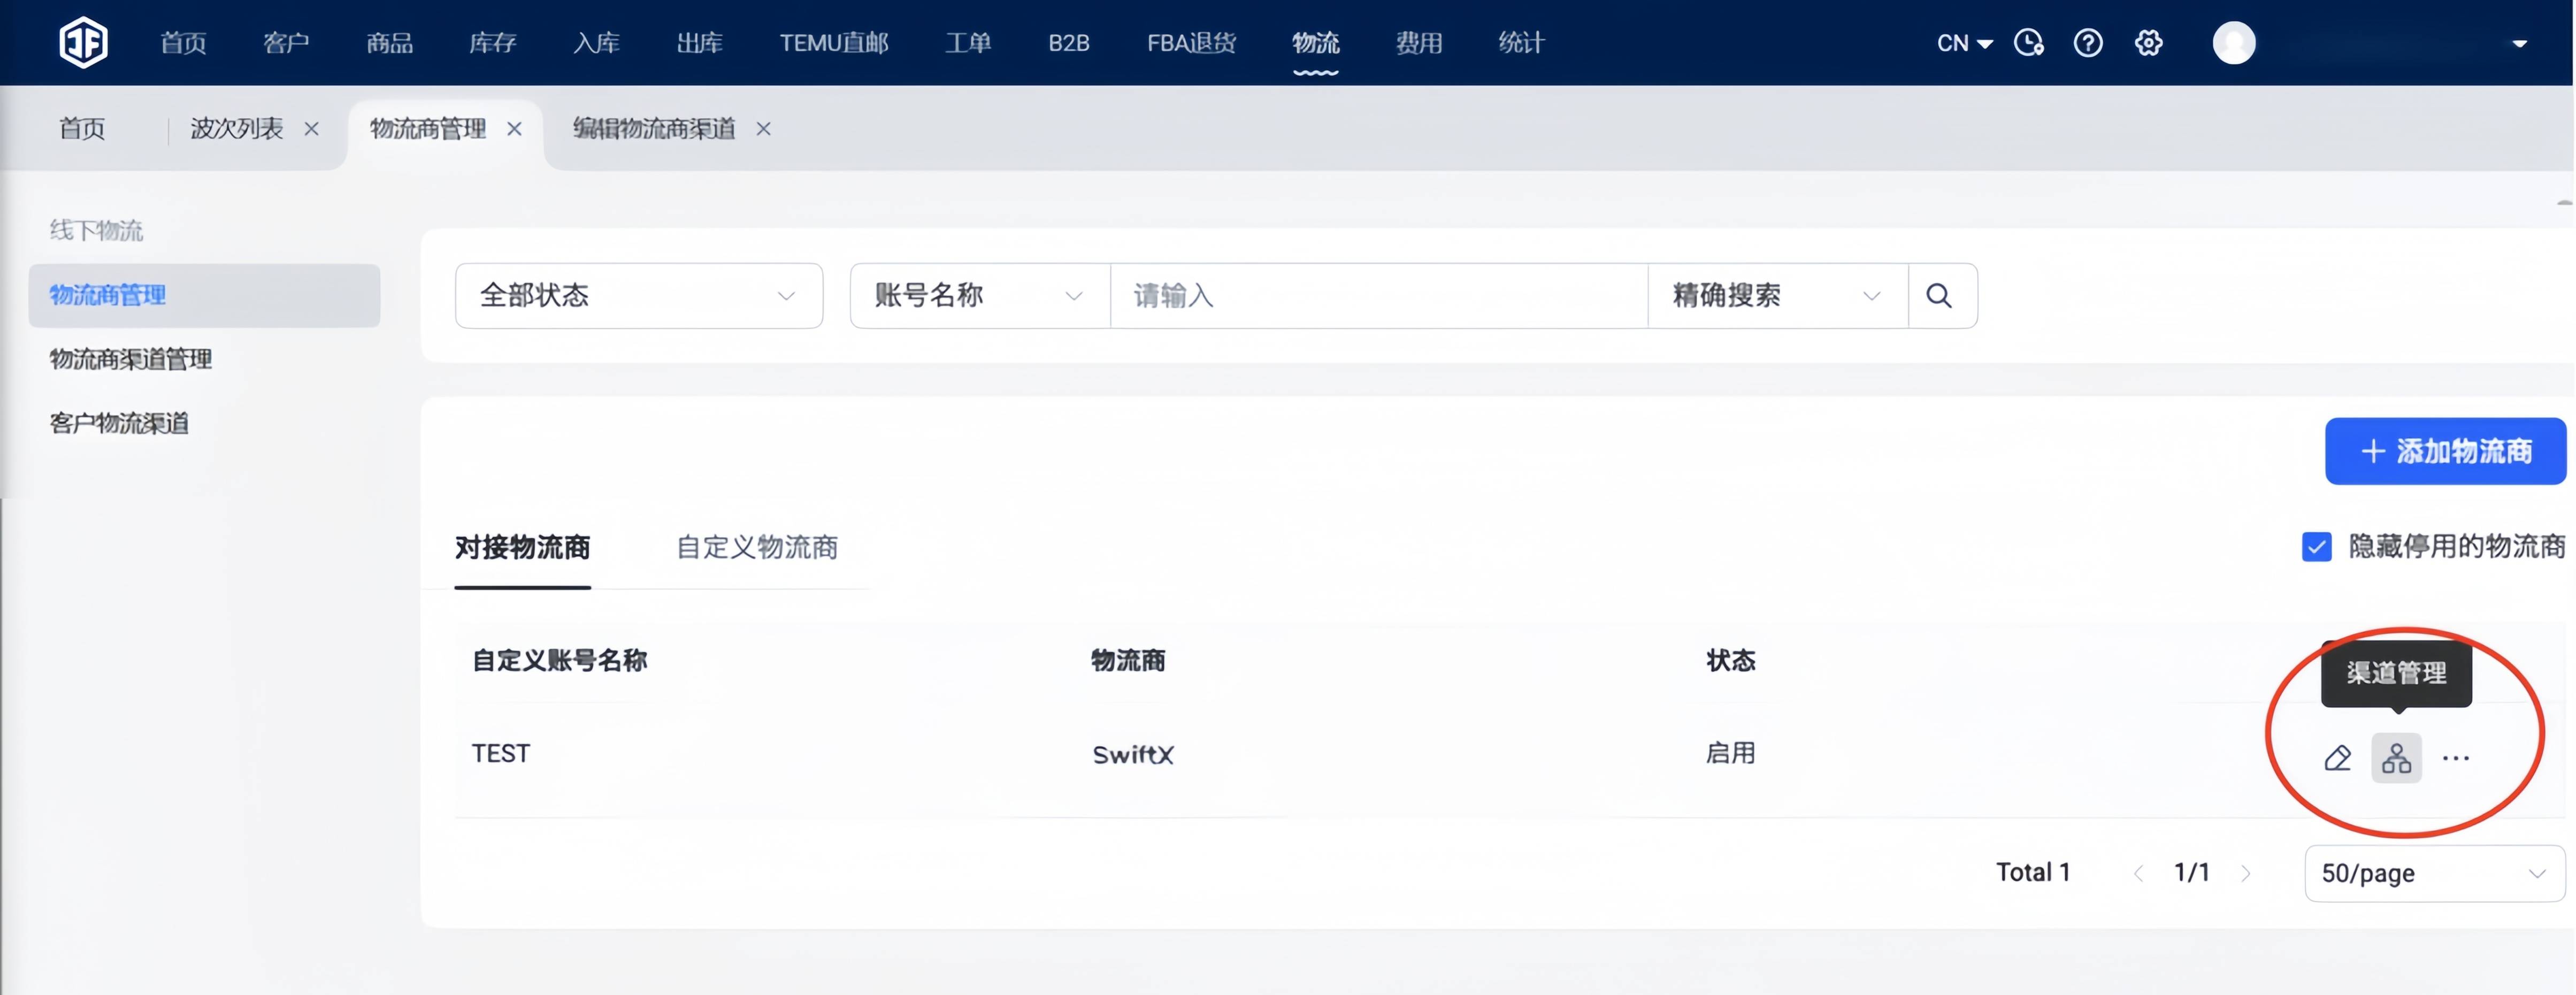Click the user avatar icon
Image resolution: width=2576 pixels, height=995 pixels.
[x=2233, y=43]
